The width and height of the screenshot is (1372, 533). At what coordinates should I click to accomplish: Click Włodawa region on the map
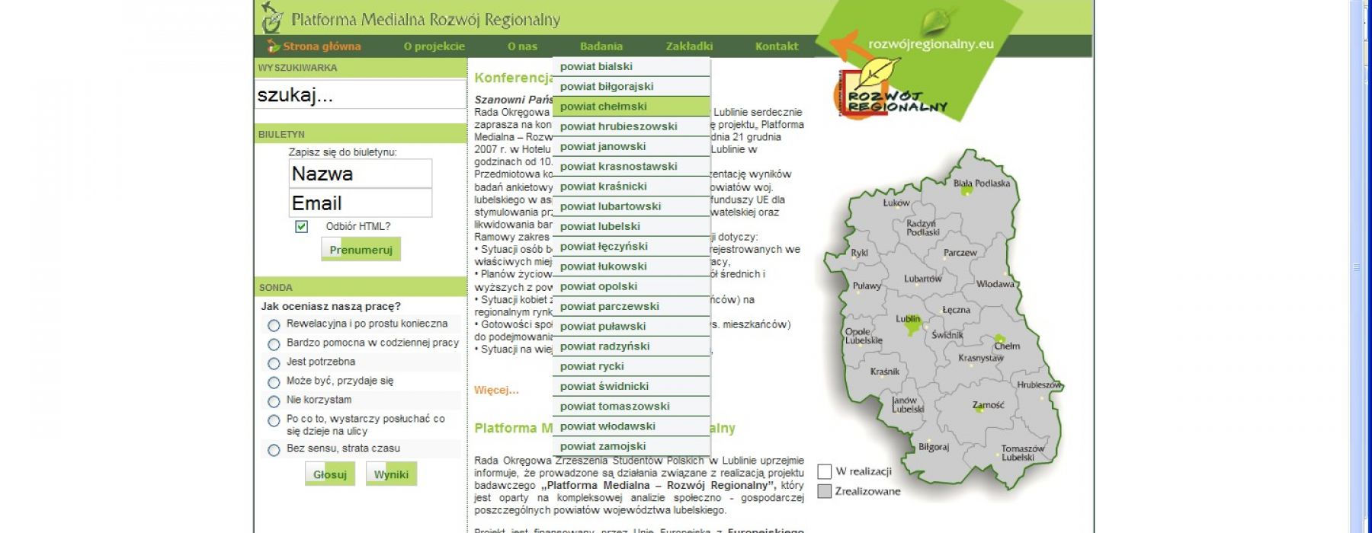pos(995,284)
